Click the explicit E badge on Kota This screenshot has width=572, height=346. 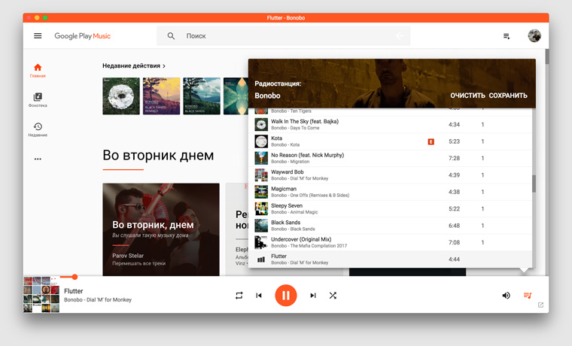point(431,141)
